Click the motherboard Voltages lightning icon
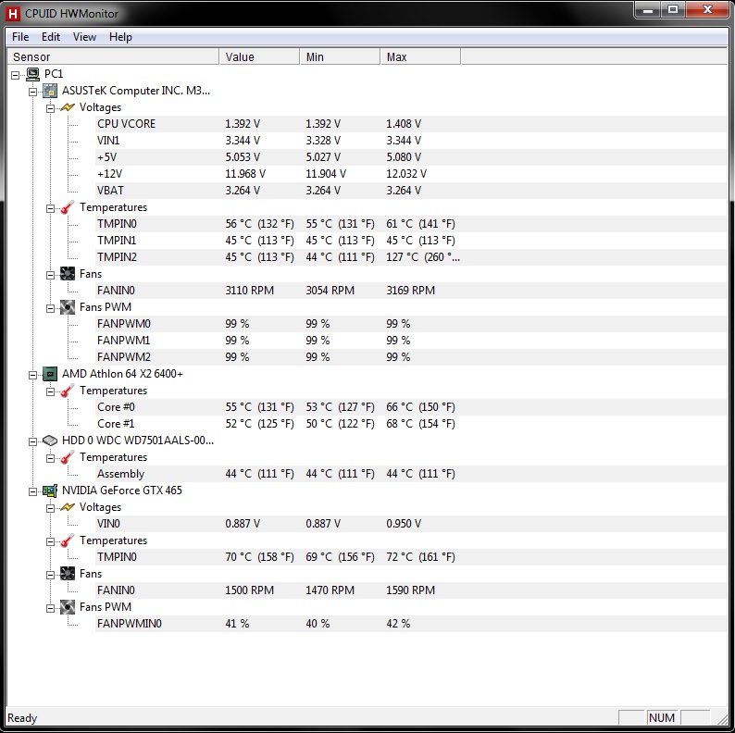Screen dimensions: 735x733 click(68, 107)
